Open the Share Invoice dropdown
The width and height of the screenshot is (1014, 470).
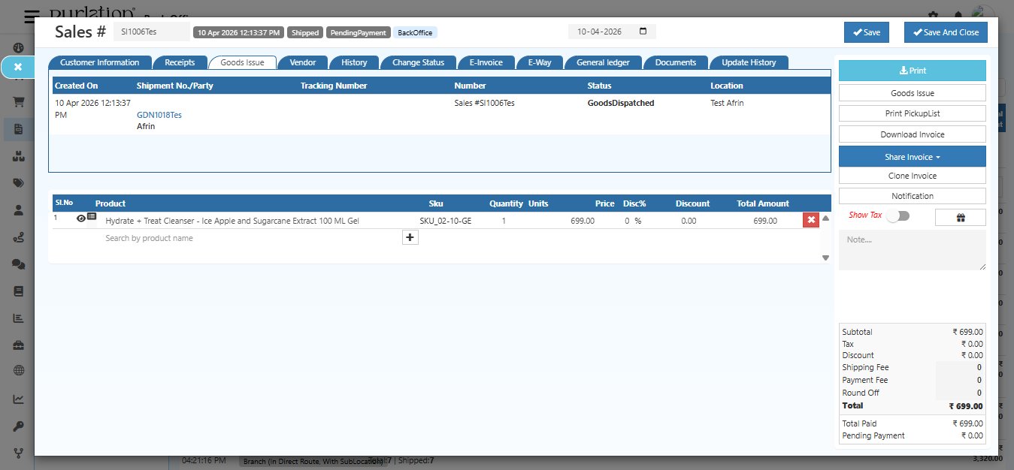[912, 156]
